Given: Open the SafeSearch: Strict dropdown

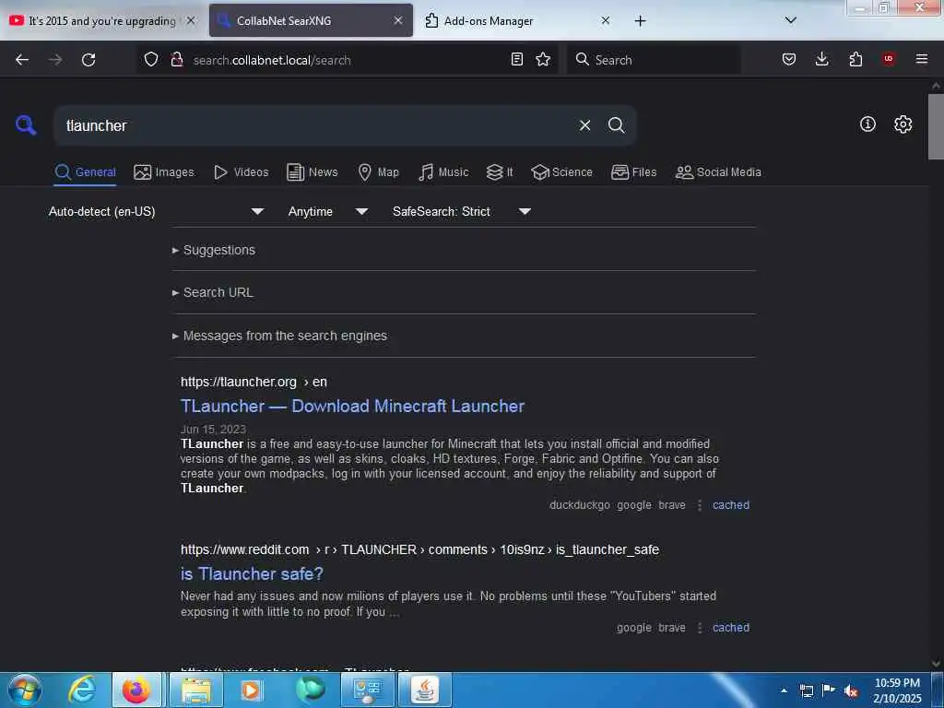Looking at the screenshot, I should (462, 211).
